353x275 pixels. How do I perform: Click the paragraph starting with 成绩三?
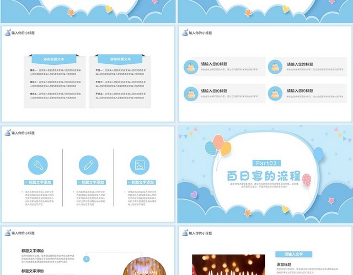[x=55, y=96]
